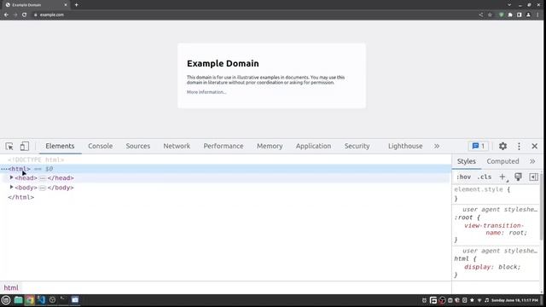Select the closing </html> tag
This screenshot has width=546, height=307.
[x=20, y=197]
